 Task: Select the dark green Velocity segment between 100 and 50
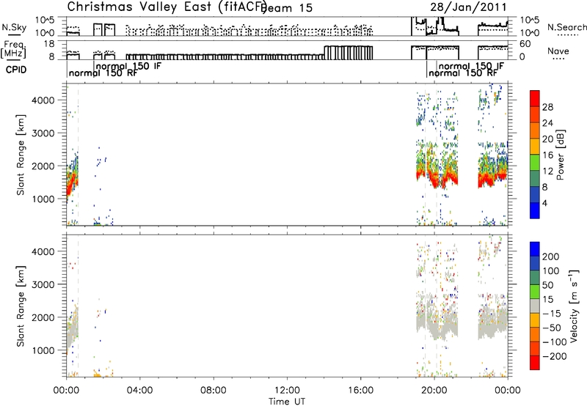tap(535, 278)
